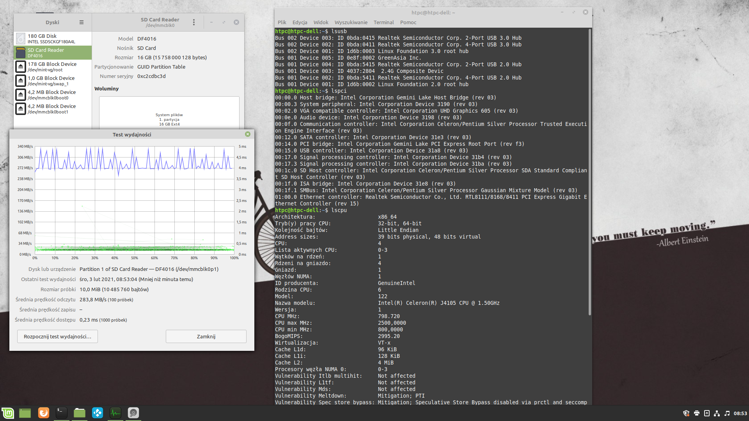
Task: Open the Plik menu in terminal
Action: click(x=282, y=22)
